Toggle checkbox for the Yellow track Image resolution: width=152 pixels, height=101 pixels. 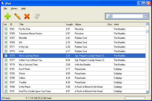coord(6,78)
